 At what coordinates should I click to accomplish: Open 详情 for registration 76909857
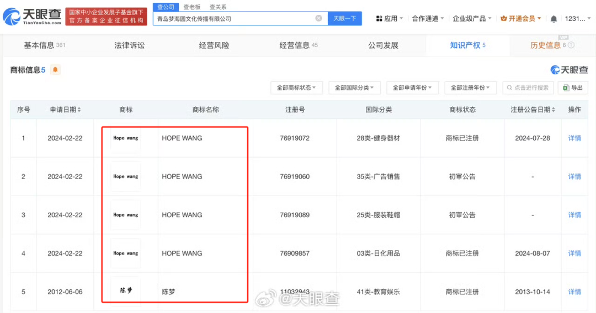[x=574, y=253]
